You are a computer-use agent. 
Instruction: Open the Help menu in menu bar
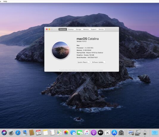(x=5, y=1)
